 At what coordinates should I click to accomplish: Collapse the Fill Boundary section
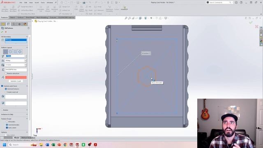27,37
